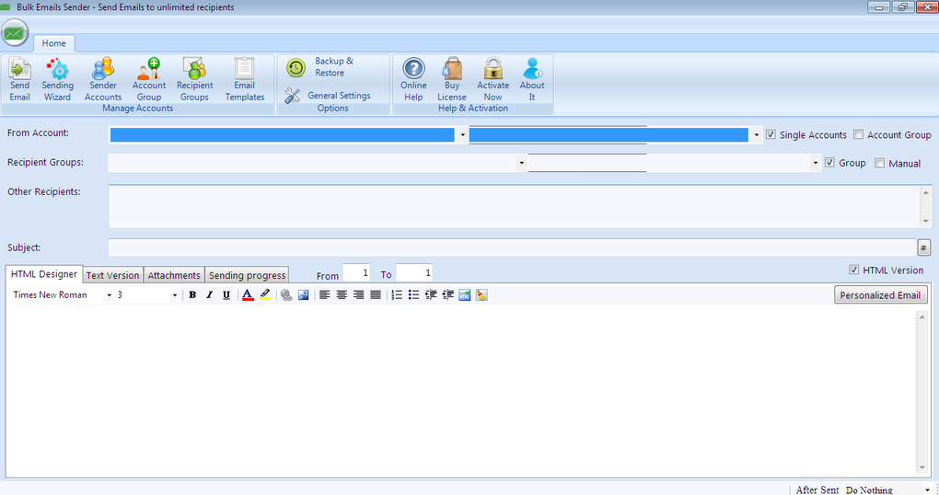This screenshot has width=939, height=495.
Task: Open the Attachments tab
Action: [x=174, y=275]
